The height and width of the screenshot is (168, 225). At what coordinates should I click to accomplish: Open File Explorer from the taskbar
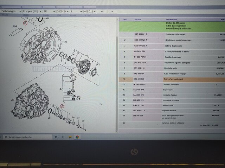tap(70, 137)
